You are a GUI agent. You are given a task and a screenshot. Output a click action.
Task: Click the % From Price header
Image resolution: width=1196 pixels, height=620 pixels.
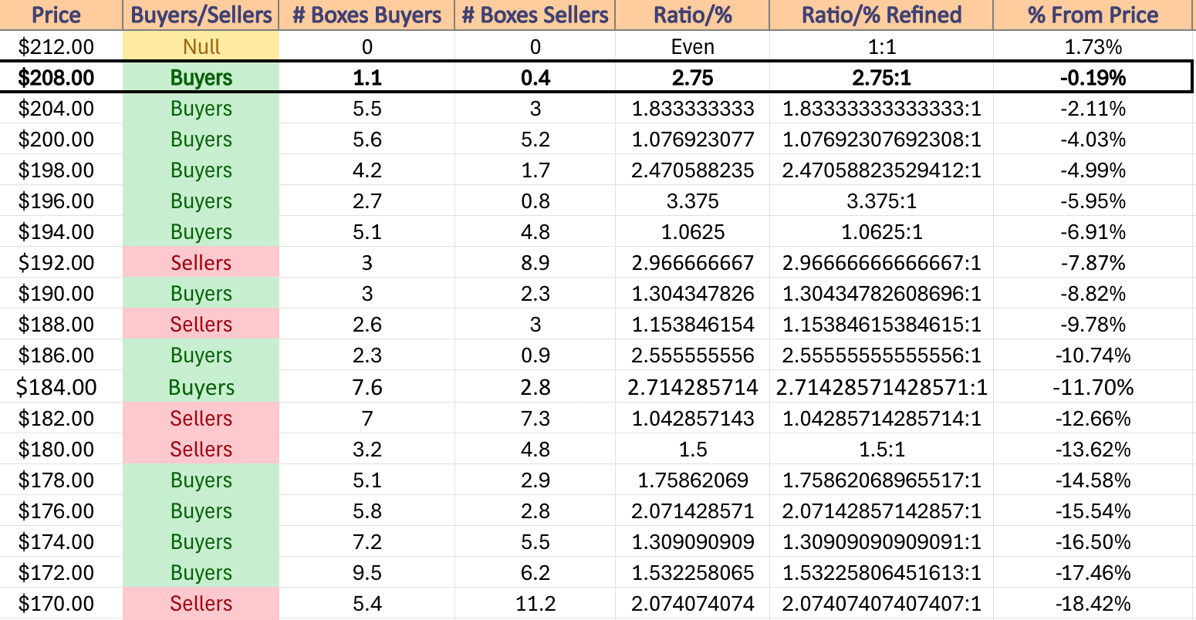click(x=1093, y=15)
